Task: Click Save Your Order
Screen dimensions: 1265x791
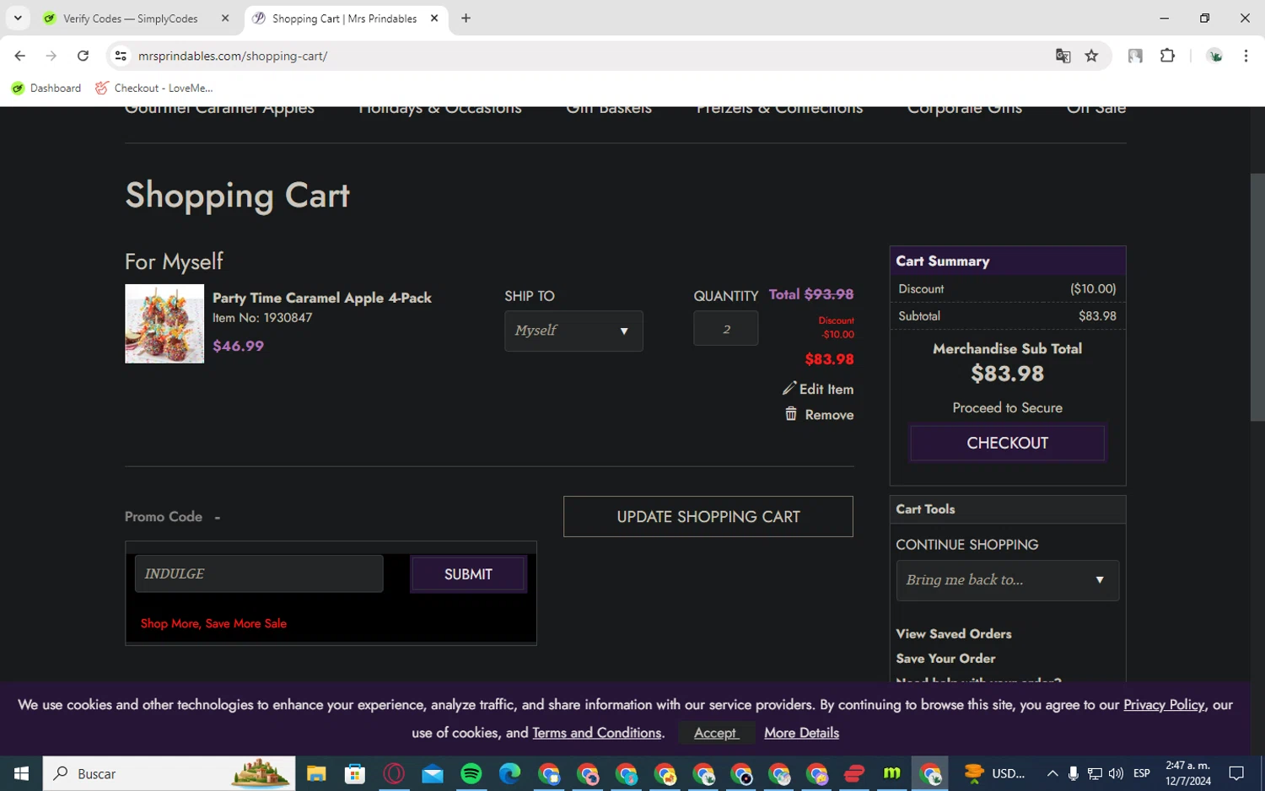Action: [x=945, y=659]
